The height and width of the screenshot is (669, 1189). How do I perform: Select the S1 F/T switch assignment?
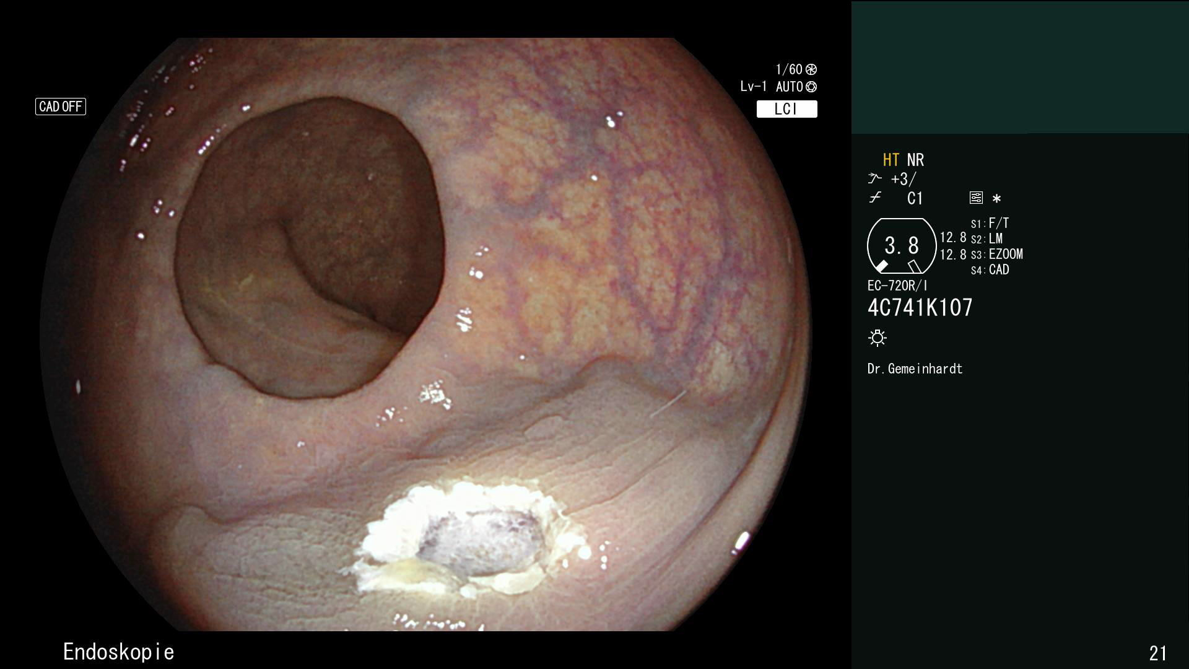pyautogui.click(x=991, y=223)
